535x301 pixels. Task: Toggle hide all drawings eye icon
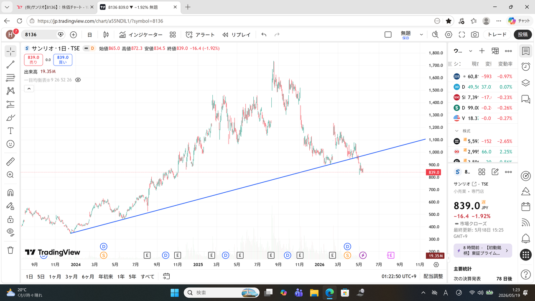(x=10, y=232)
